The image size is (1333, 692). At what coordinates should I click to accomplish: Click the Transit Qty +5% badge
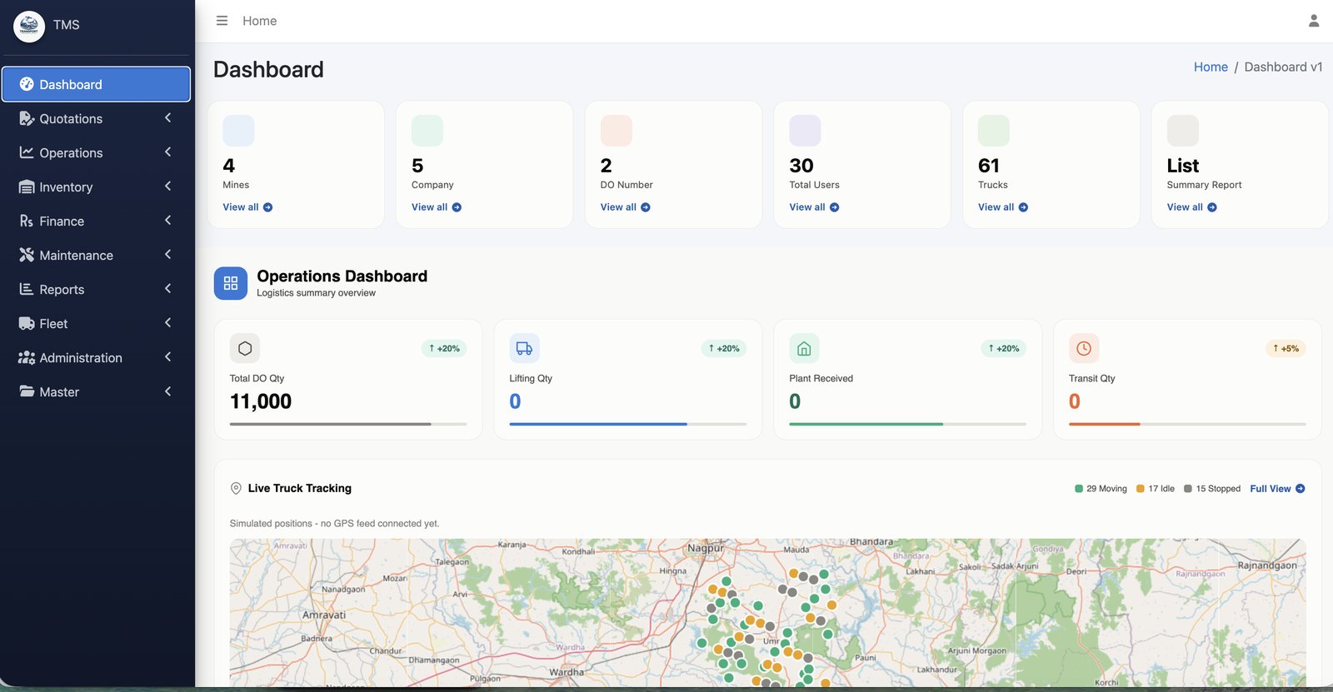coord(1286,348)
